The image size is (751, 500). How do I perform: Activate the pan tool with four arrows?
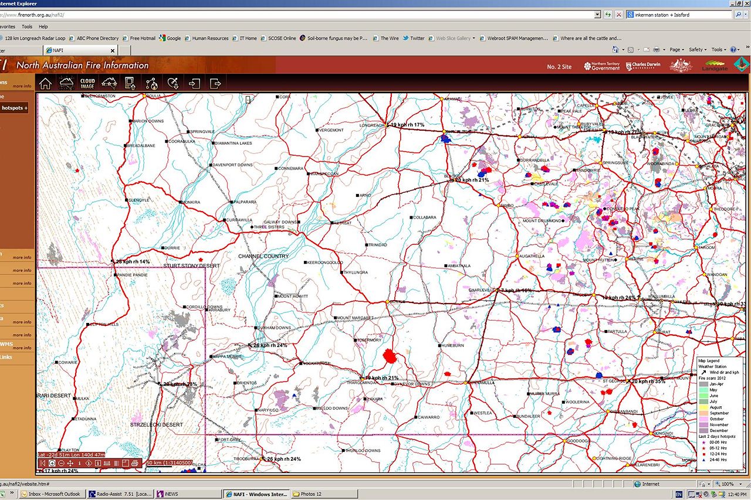point(70,463)
